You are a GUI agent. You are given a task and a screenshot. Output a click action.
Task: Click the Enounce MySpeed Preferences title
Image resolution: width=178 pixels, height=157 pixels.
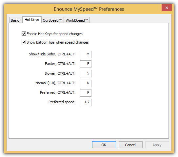(89, 9)
